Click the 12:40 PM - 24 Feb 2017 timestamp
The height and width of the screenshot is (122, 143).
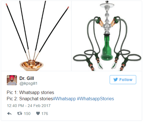(x=29, y=106)
